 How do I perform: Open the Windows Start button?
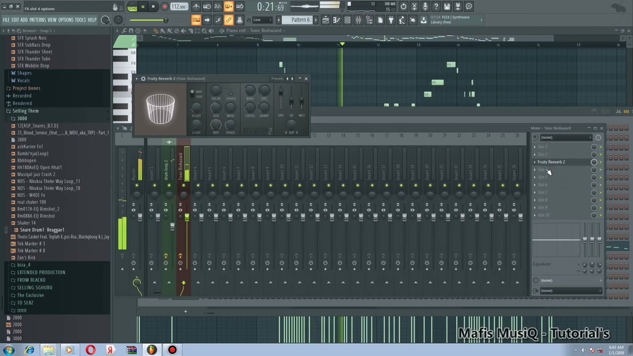[9, 350]
